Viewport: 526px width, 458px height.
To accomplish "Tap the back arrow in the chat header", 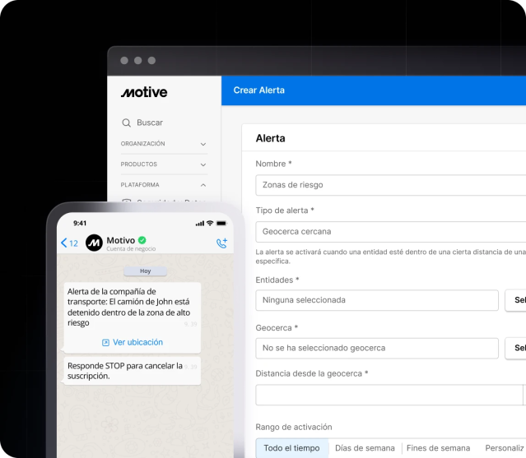I will (65, 243).
